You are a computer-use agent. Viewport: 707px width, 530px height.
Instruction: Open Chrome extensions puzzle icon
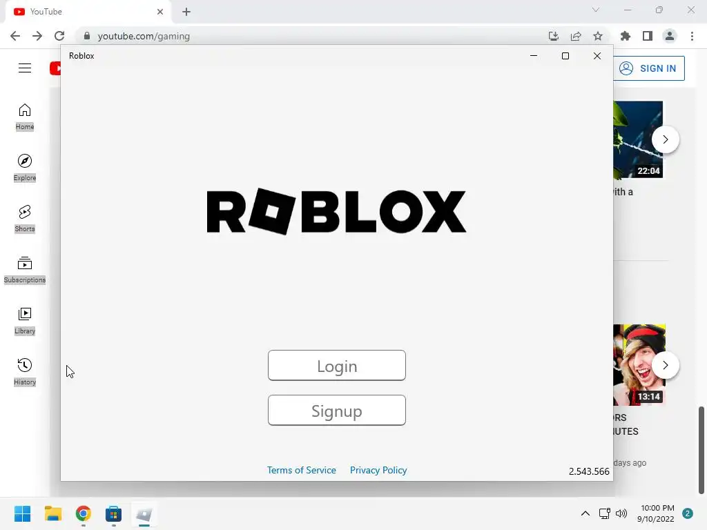point(626,36)
